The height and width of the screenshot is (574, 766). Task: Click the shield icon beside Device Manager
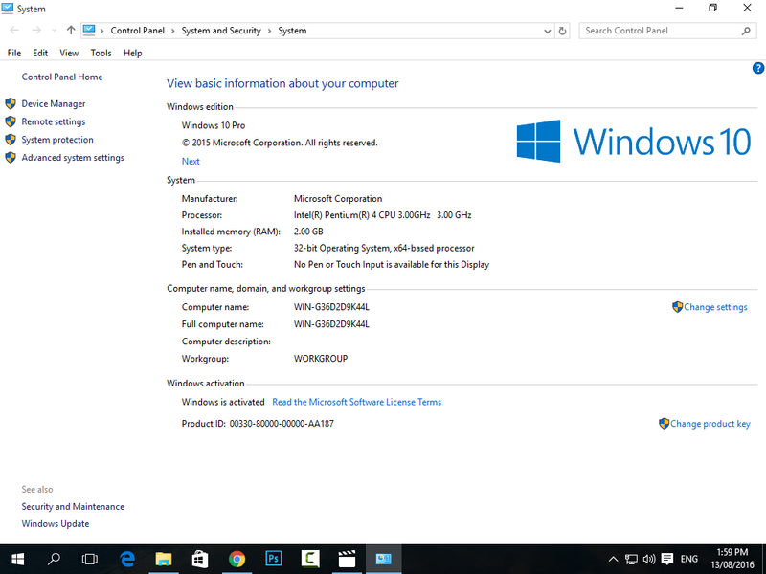pyautogui.click(x=11, y=103)
